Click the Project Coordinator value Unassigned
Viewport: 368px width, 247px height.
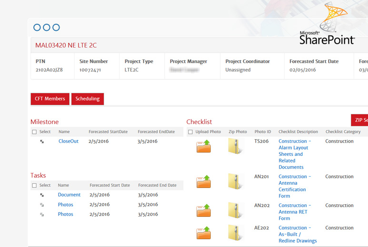coord(238,70)
